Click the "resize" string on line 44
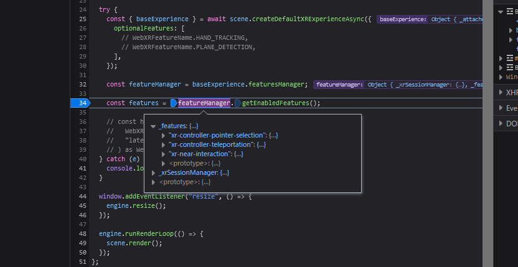The image size is (518, 267). (204, 196)
